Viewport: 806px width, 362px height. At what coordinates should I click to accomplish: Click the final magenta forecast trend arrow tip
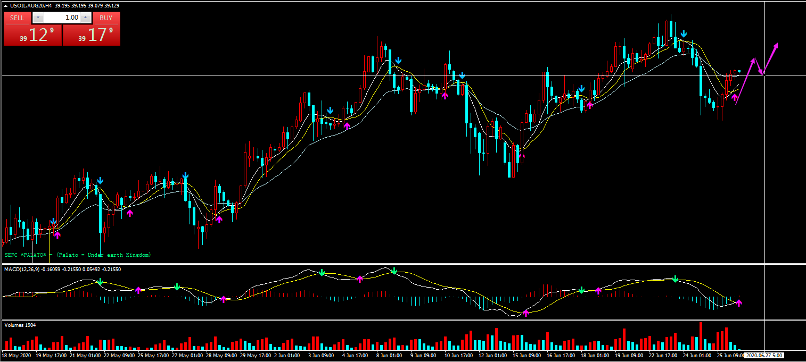pos(777,44)
